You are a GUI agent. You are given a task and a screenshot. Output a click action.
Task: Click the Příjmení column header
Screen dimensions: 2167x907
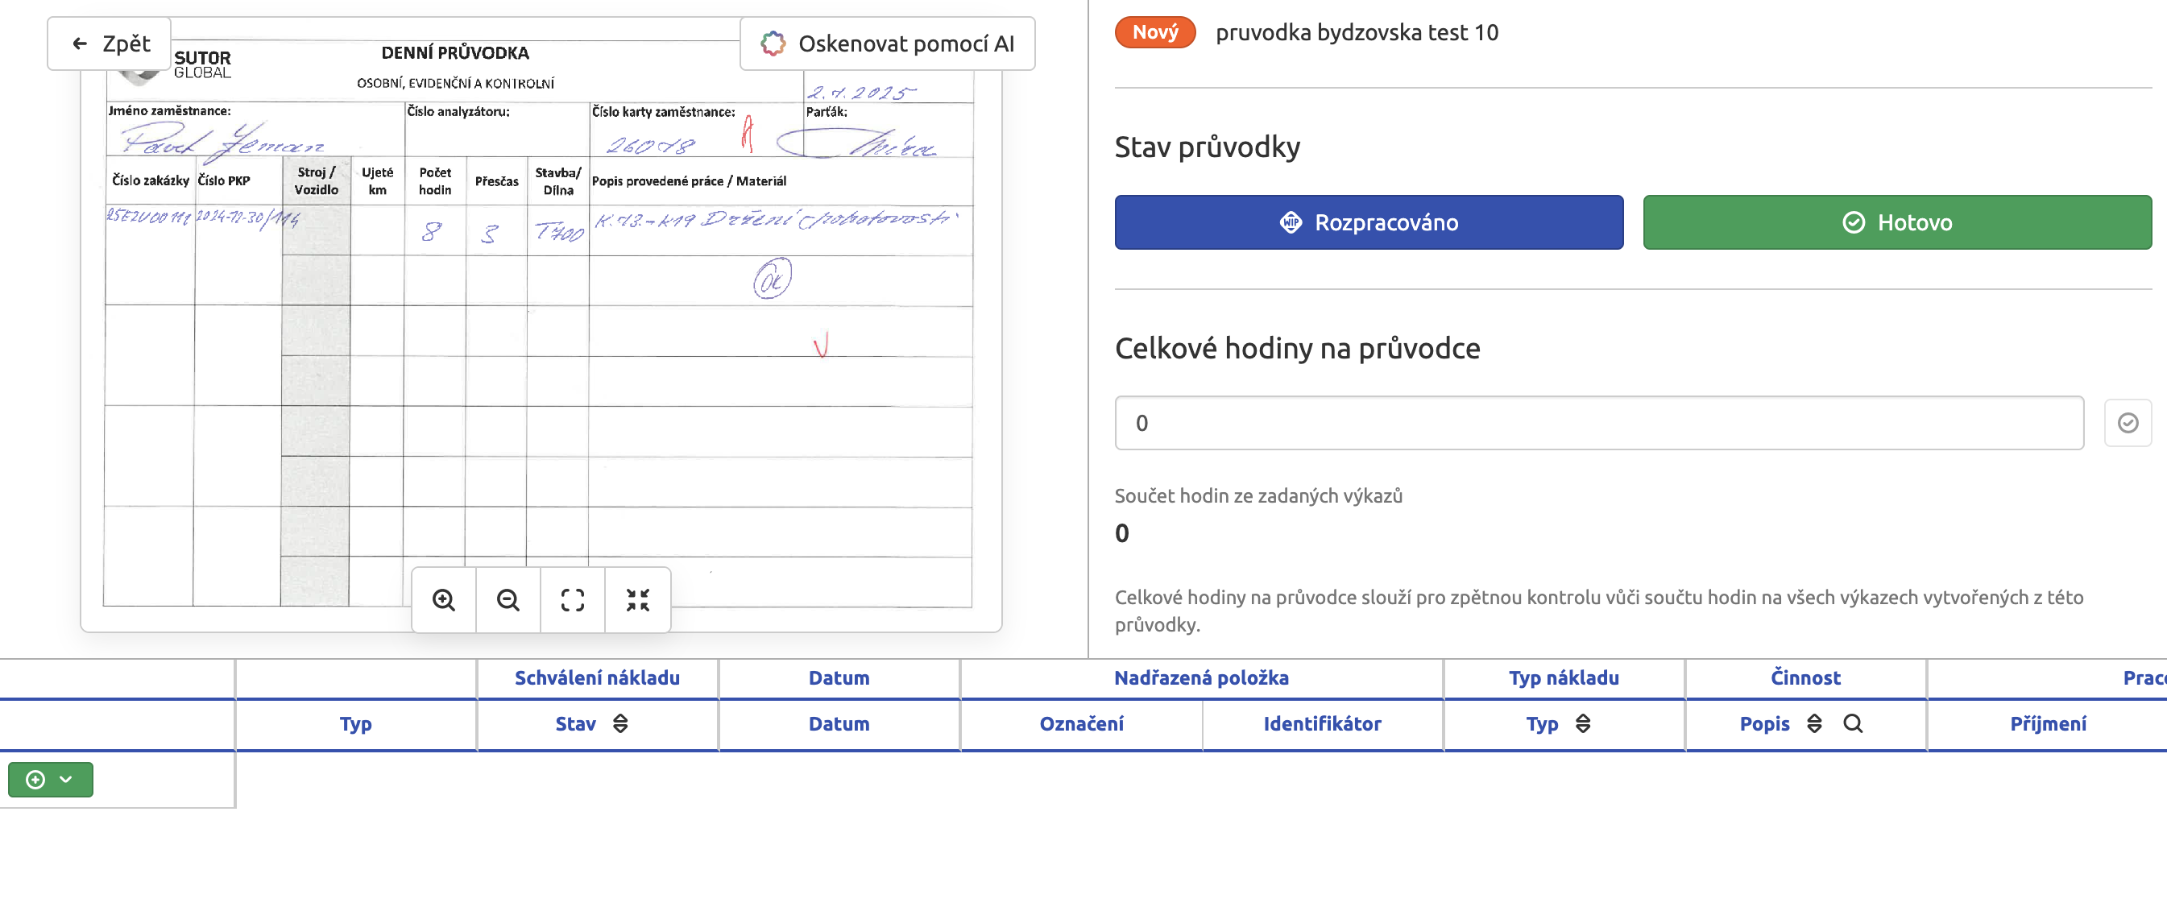pos(2048,723)
